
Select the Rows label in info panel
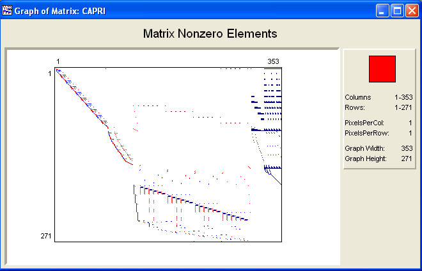pyautogui.click(x=354, y=107)
